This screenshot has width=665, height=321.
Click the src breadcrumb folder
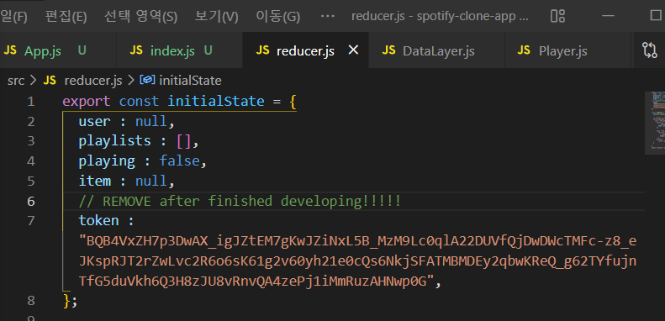tap(16, 81)
